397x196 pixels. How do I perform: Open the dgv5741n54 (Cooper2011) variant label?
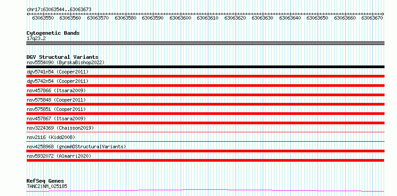(58, 72)
